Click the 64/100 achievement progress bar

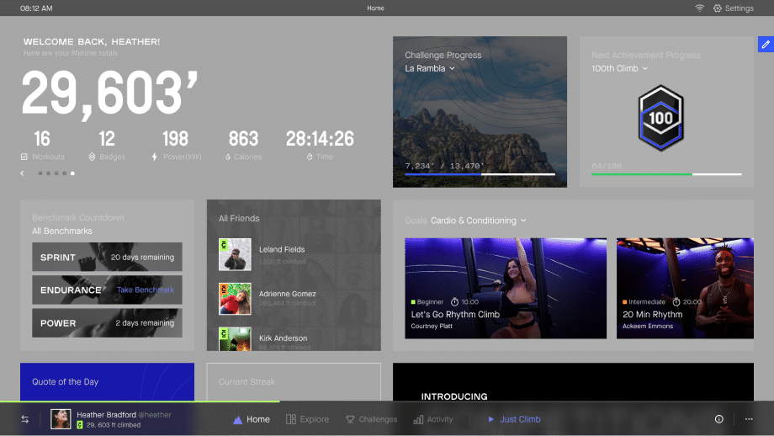[x=666, y=174]
